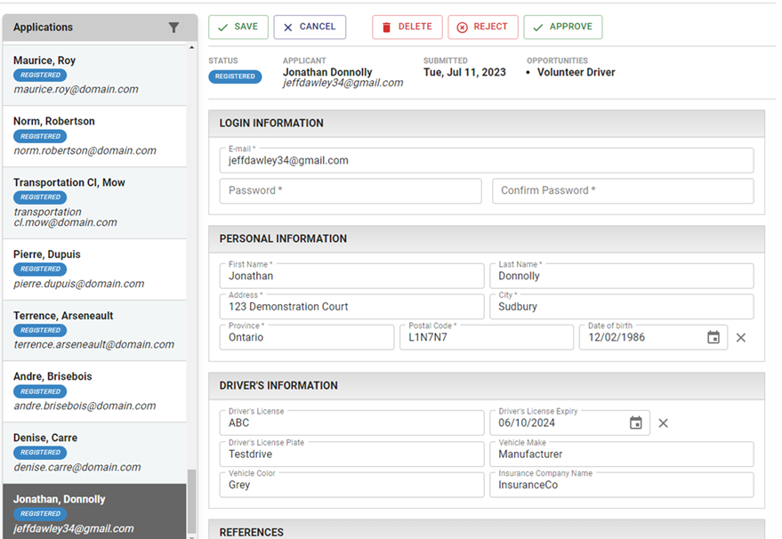Click the submitted date Tue, Jul 11, 2023
This screenshot has width=782, height=539.
coord(464,72)
